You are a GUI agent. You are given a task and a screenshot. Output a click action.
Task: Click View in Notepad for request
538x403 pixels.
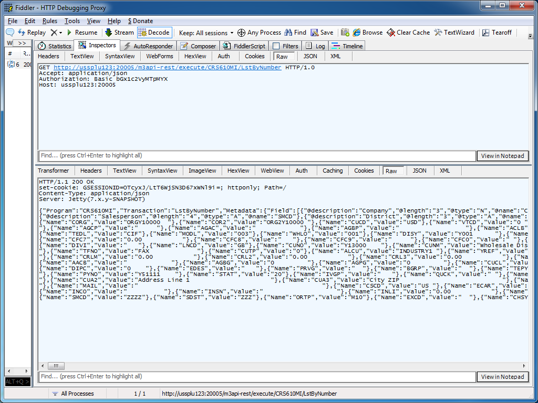pyautogui.click(x=502, y=156)
